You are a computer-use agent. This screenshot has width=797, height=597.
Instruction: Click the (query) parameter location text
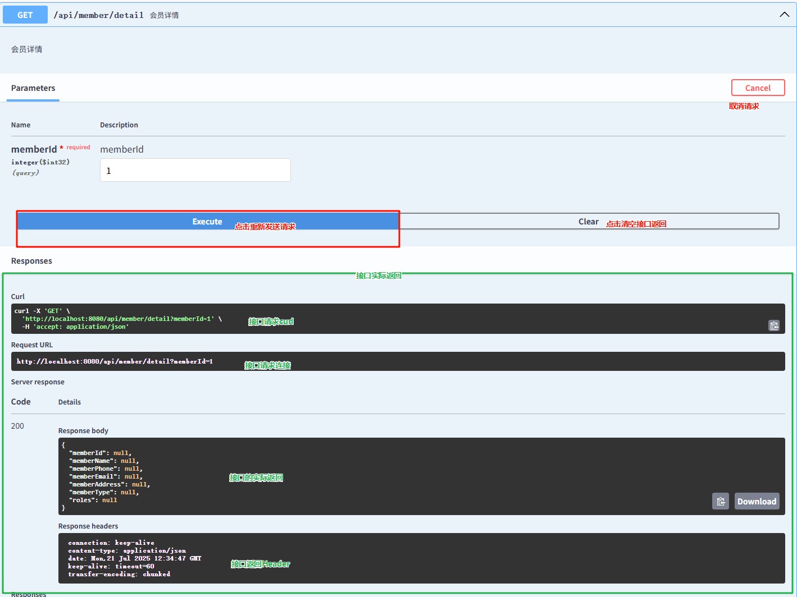pyautogui.click(x=26, y=173)
